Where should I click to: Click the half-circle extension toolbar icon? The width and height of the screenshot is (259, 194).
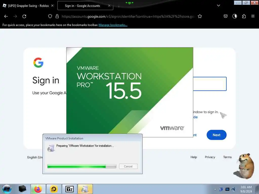point(235,16)
